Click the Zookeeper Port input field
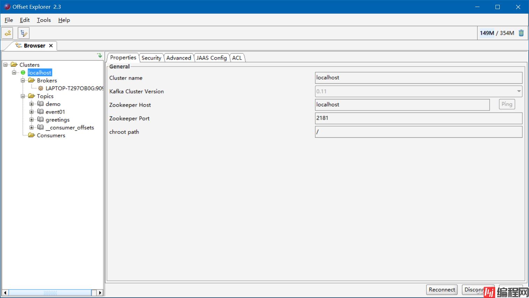 coord(418,118)
